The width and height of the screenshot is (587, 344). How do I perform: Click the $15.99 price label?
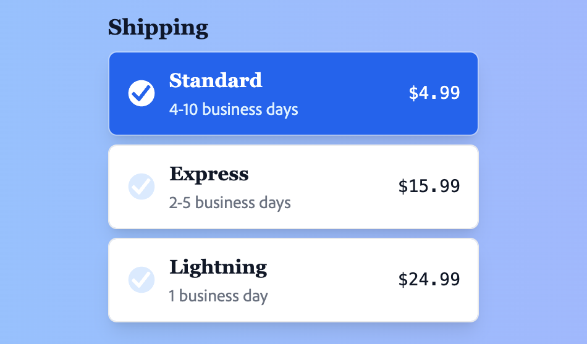click(429, 187)
